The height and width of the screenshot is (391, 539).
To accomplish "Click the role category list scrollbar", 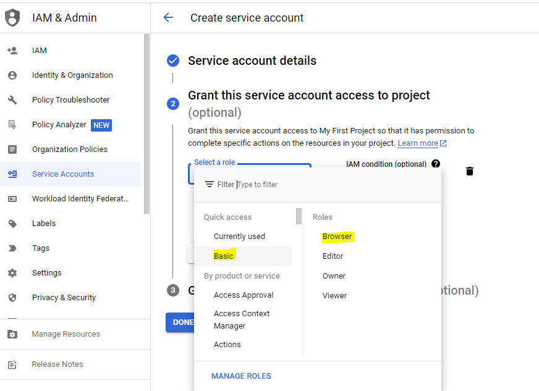I will (x=299, y=216).
